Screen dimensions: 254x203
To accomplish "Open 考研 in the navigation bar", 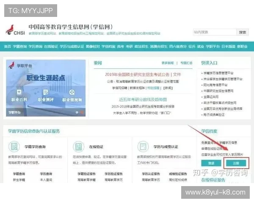I will pyautogui.click(x=129, y=47).
